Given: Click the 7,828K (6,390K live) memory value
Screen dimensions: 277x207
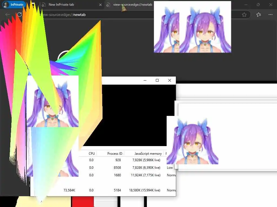Looking at the screenshot, I should [146, 168].
